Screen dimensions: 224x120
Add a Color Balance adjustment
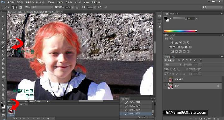tap(174, 47)
